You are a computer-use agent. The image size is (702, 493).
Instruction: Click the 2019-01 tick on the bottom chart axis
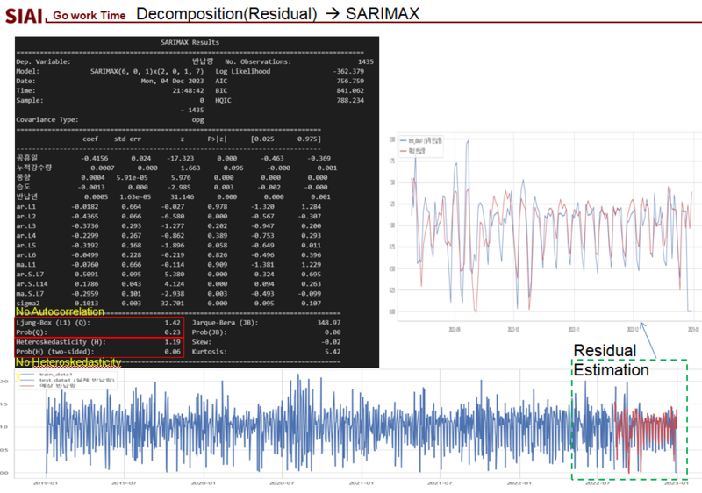tap(46, 482)
